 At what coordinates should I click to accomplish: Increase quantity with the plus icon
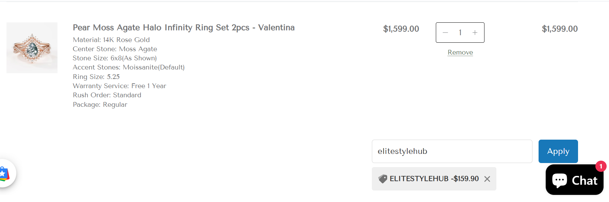pos(475,33)
